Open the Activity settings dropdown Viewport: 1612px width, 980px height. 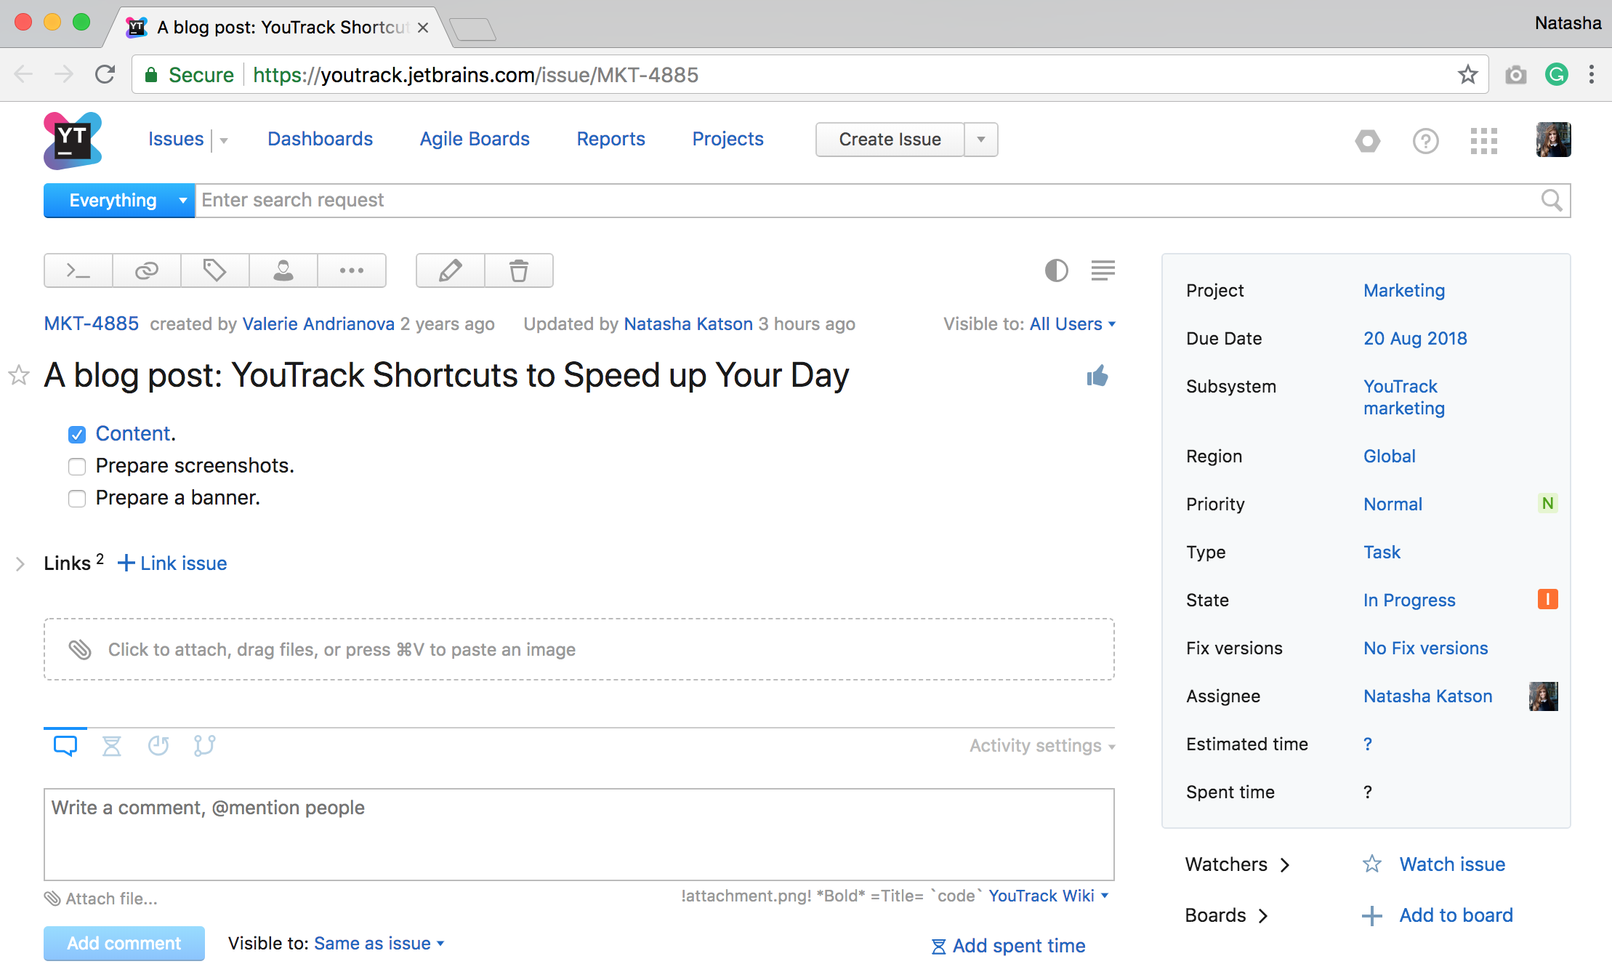pyautogui.click(x=1042, y=746)
